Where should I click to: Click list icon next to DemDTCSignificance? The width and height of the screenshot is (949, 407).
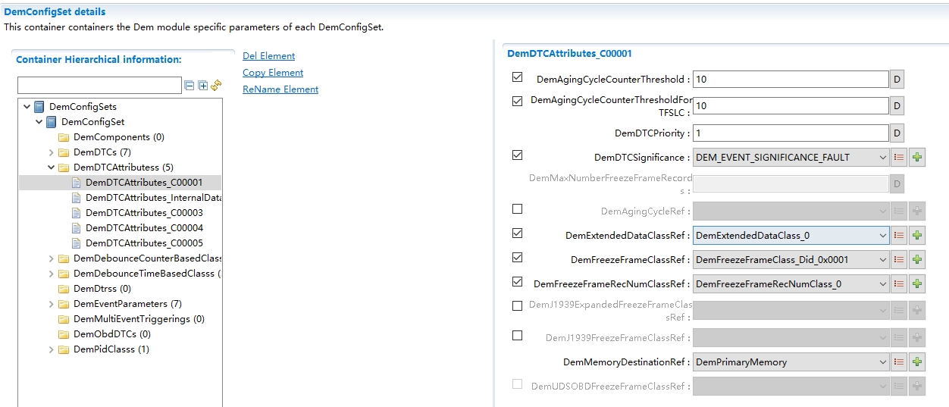(x=899, y=158)
